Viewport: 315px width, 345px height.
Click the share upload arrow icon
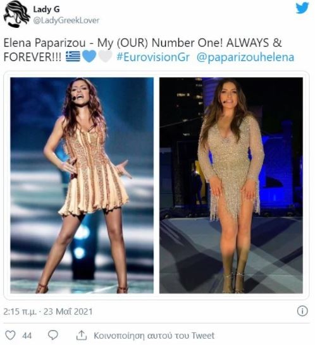click(82, 335)
